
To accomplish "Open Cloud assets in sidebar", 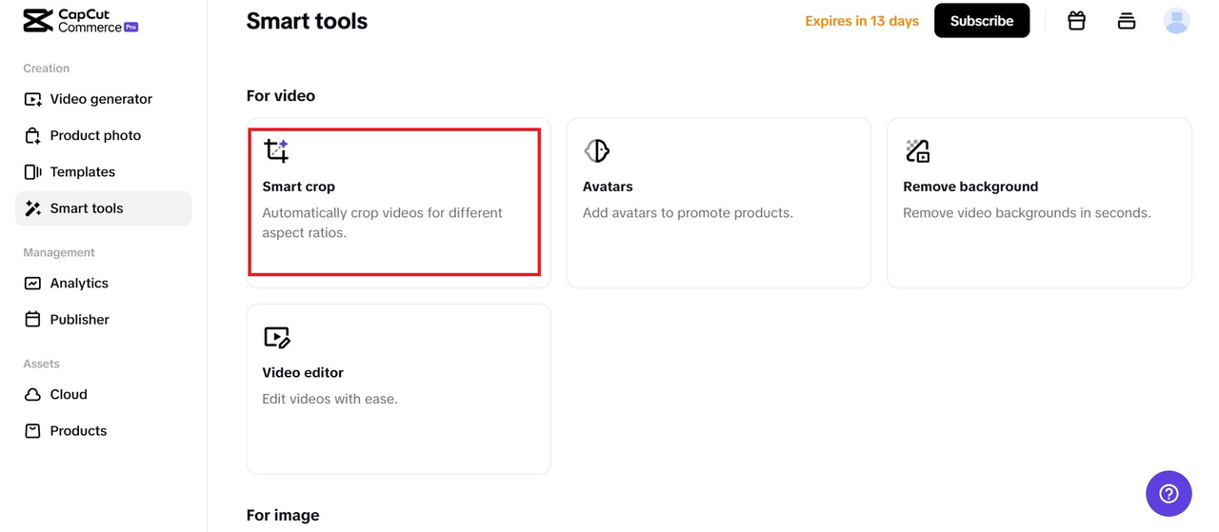I will (69, 394).
